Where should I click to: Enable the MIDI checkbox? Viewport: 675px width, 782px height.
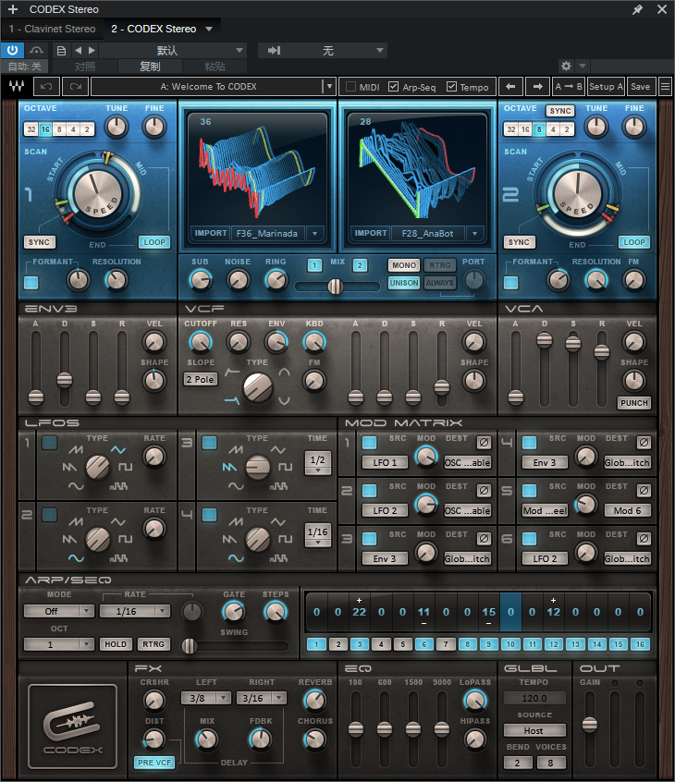point(350,86)
